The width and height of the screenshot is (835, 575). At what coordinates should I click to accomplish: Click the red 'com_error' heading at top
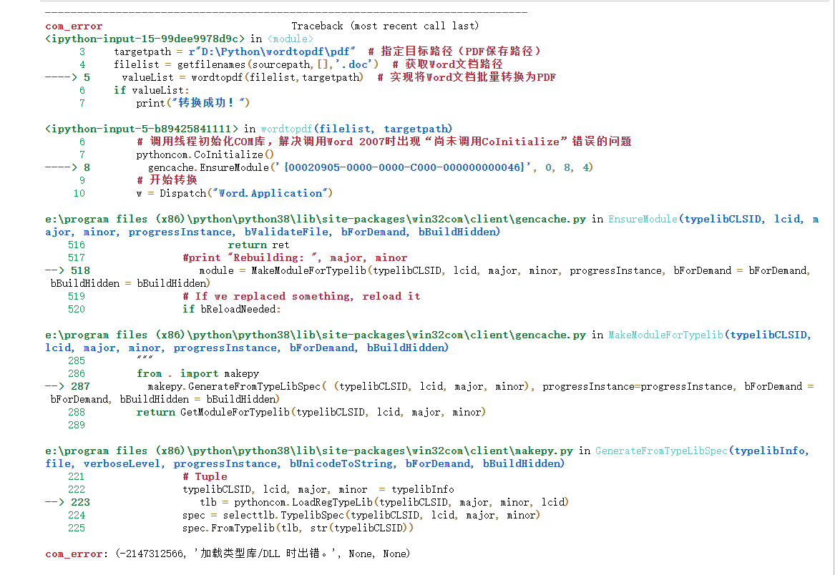click(x=74, y=26)
